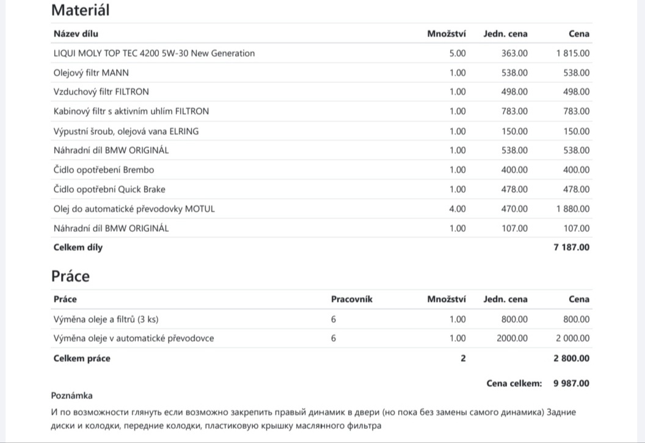Click the Práce section heading
The height and width of the screenshot is (443, 645).
[x=70, y=276]
